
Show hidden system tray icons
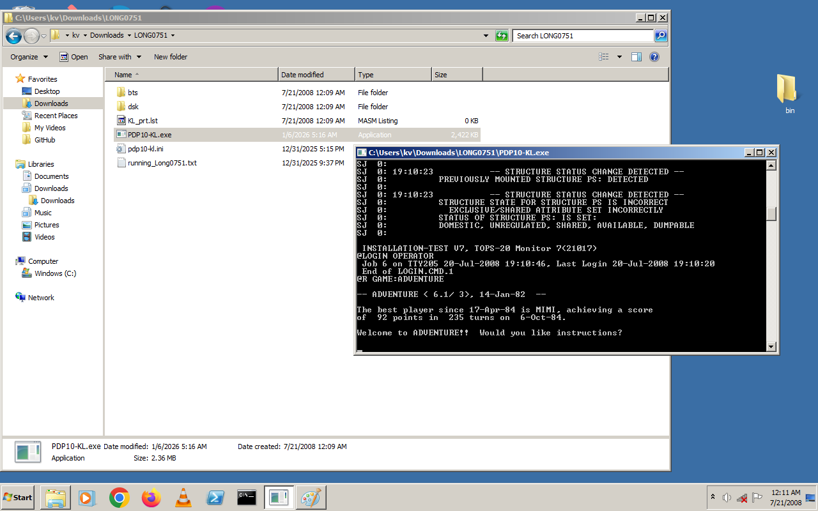(713, 497)
